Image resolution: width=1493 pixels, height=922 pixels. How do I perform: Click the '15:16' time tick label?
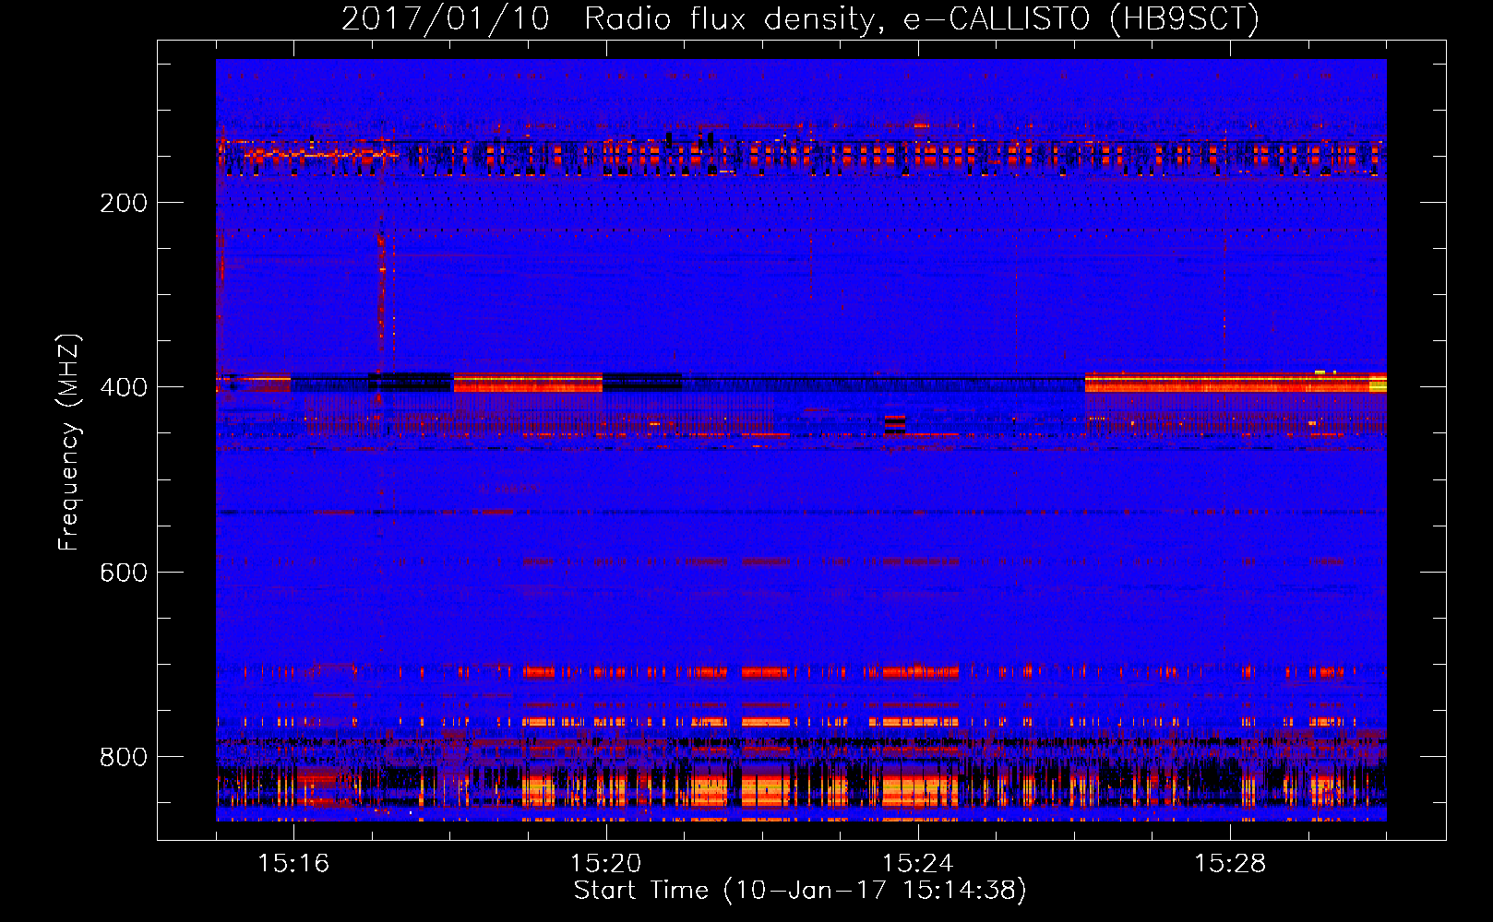coord(293,863)
